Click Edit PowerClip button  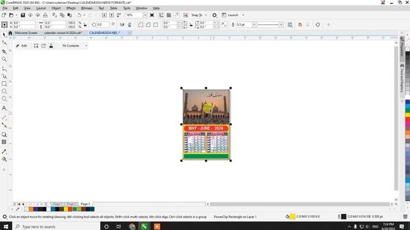(x=21, y=46)
